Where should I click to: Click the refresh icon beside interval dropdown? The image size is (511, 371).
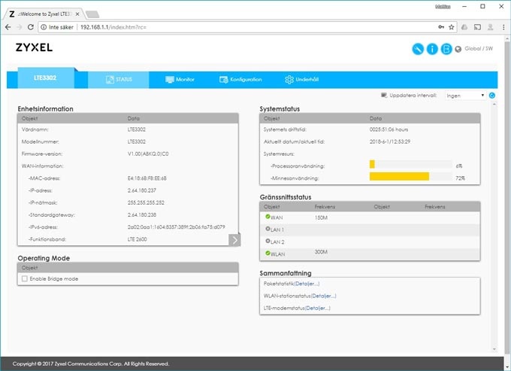(491, 96)
